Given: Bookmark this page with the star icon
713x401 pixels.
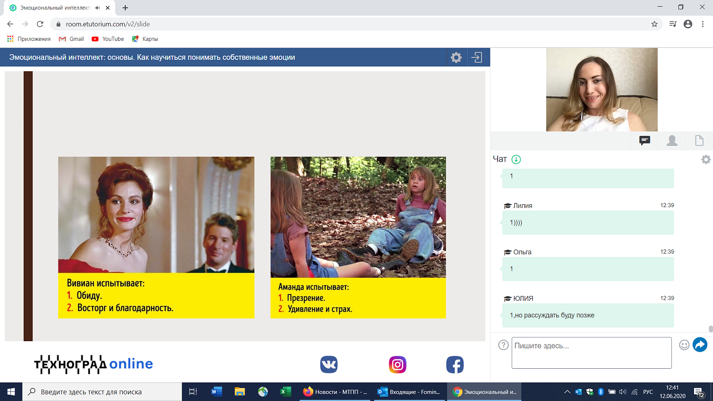Looking at the screenshot, I should (x=655, y=24).
